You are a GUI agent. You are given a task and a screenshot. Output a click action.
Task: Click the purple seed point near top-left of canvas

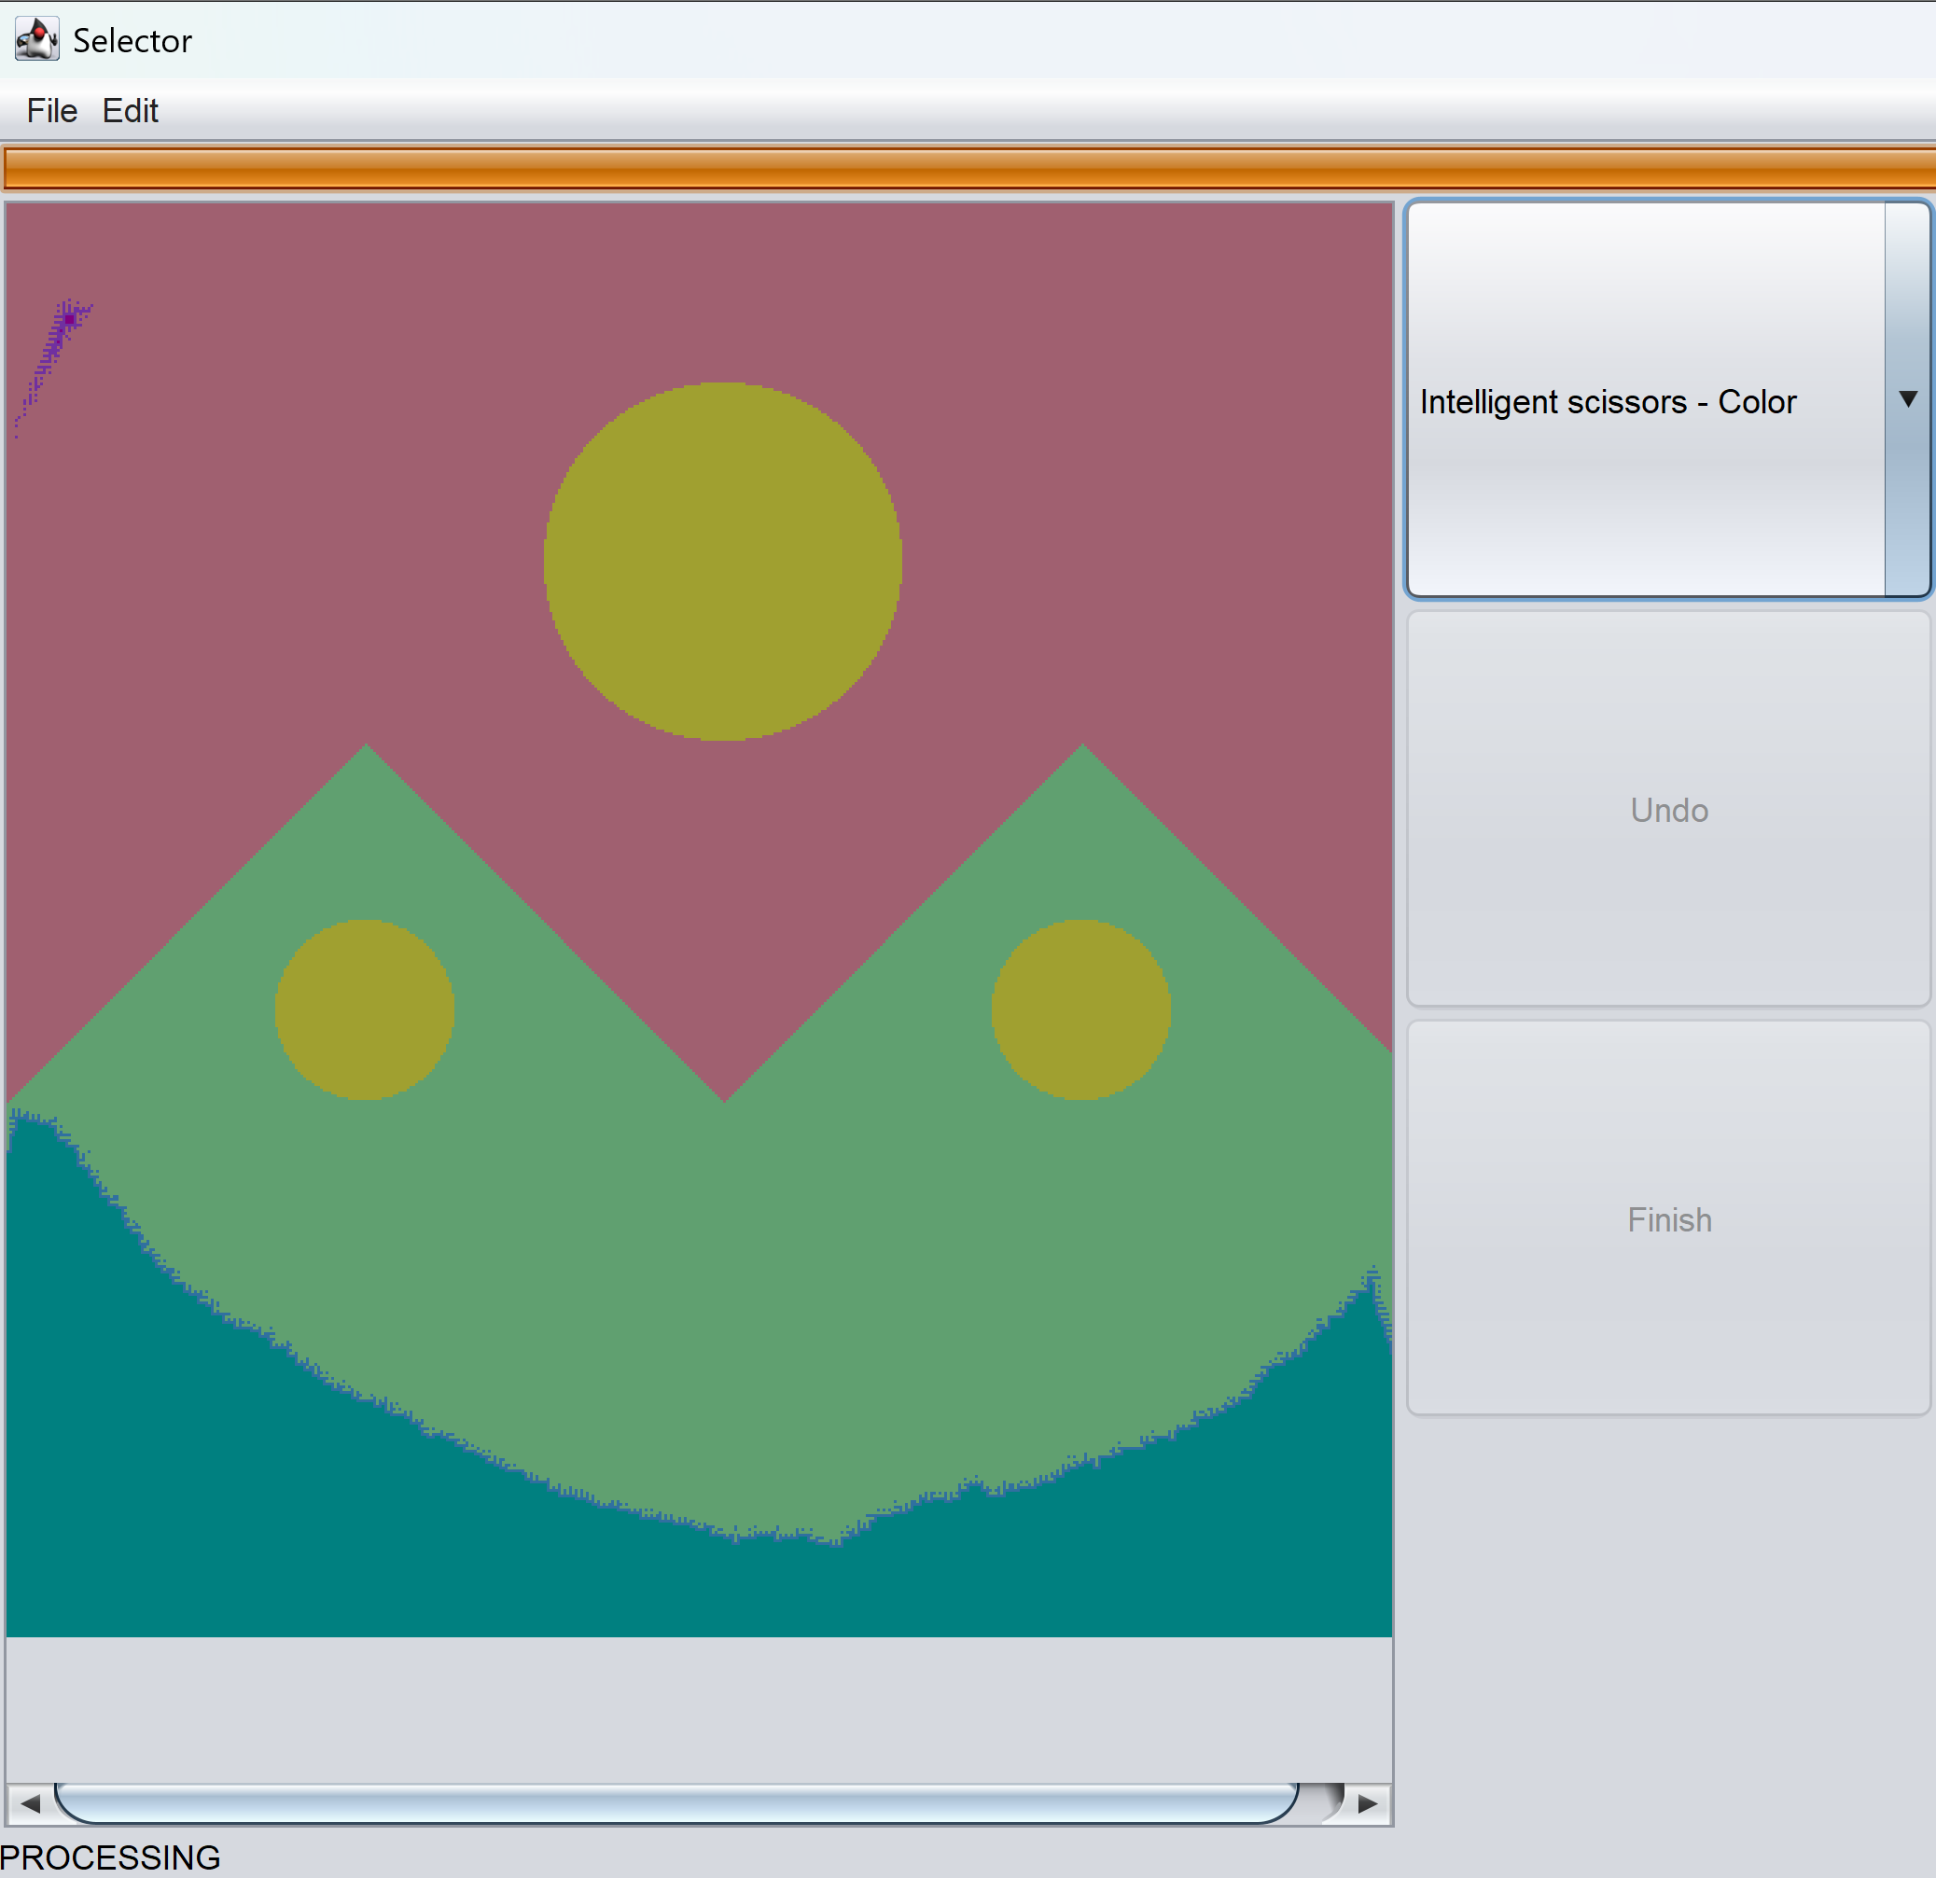(67, 321)
